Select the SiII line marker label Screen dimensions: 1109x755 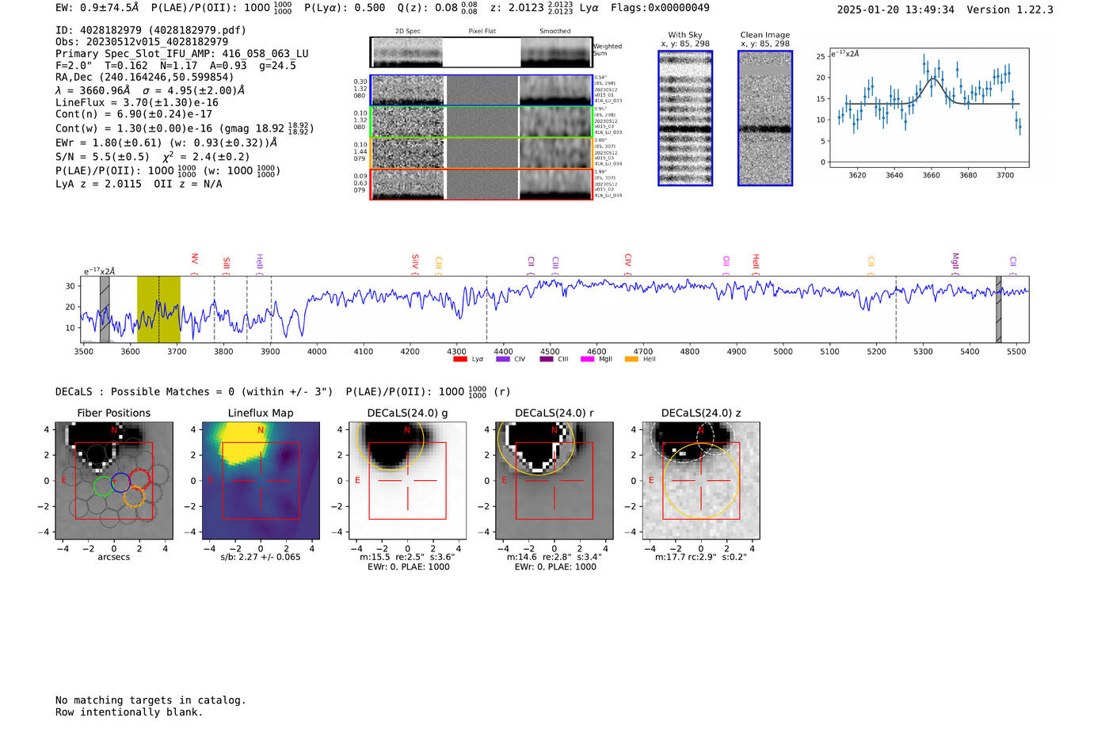coord(226,263)
